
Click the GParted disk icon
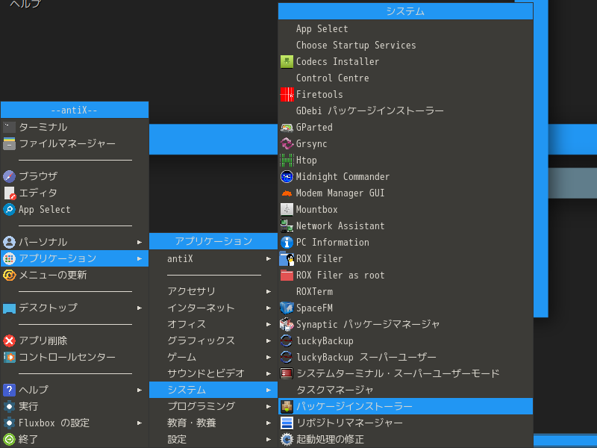point(287,127)
